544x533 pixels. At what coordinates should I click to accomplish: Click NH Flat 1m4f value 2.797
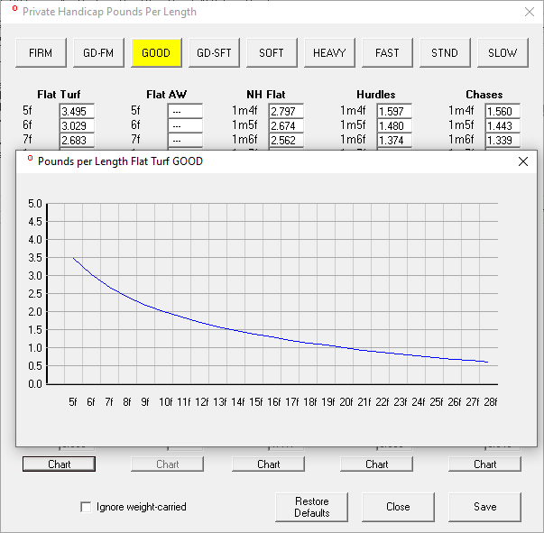click(286, 111)
